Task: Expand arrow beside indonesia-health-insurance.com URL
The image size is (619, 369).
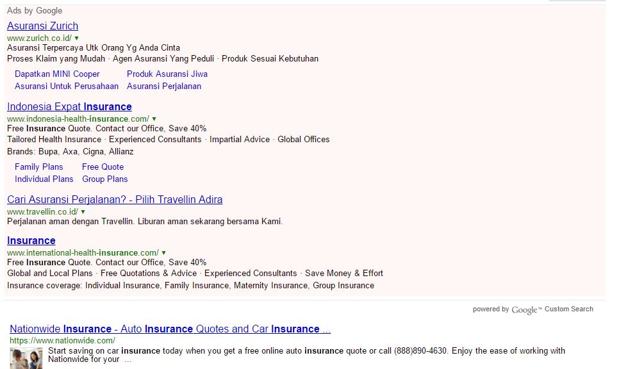Action: coord(154,119)
